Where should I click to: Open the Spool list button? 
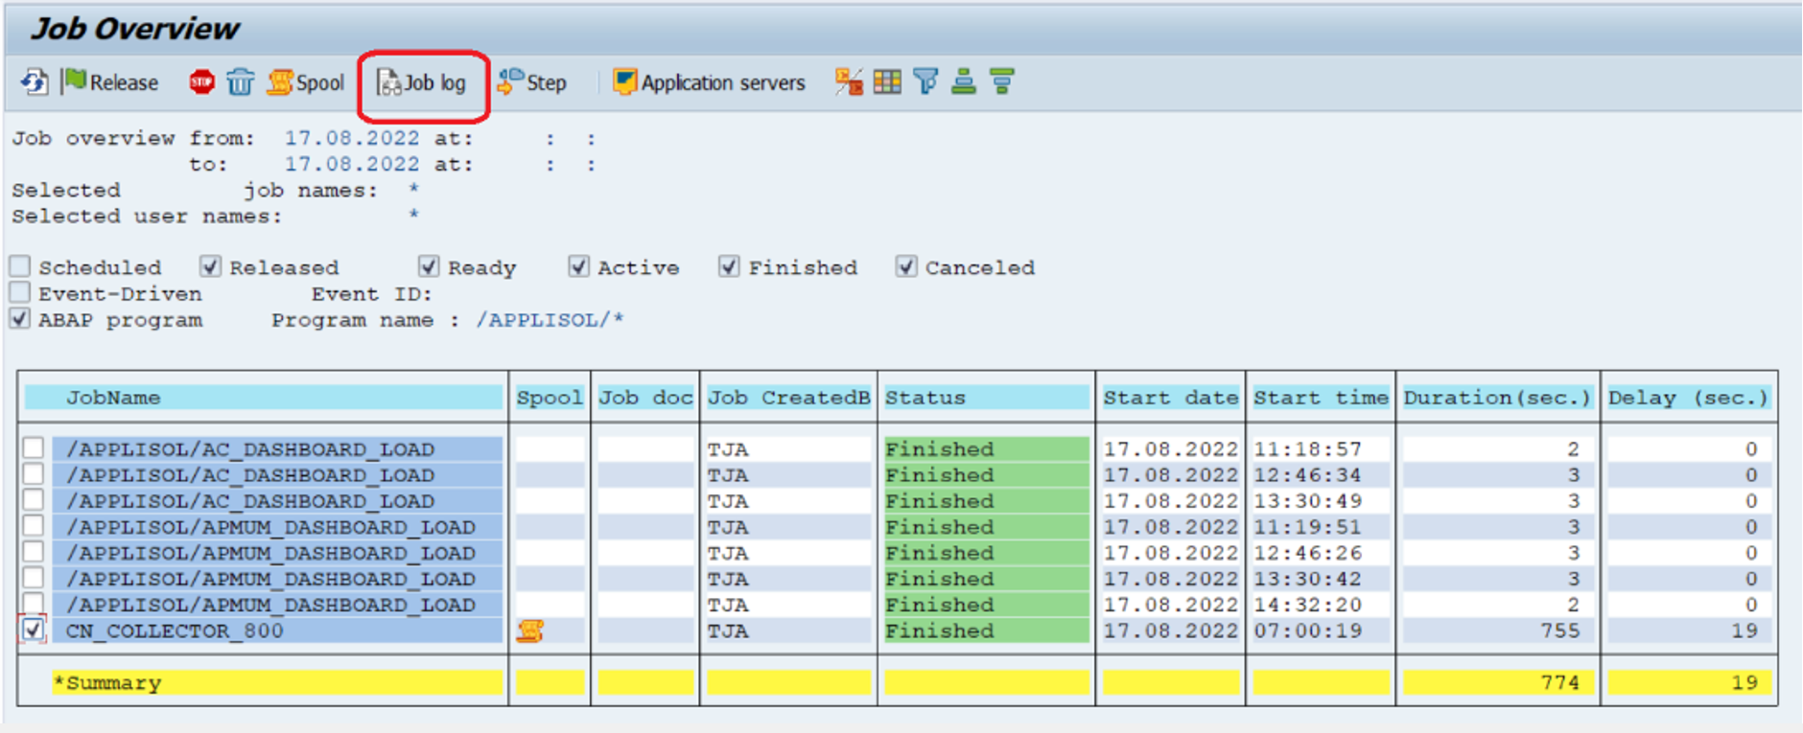306,82
